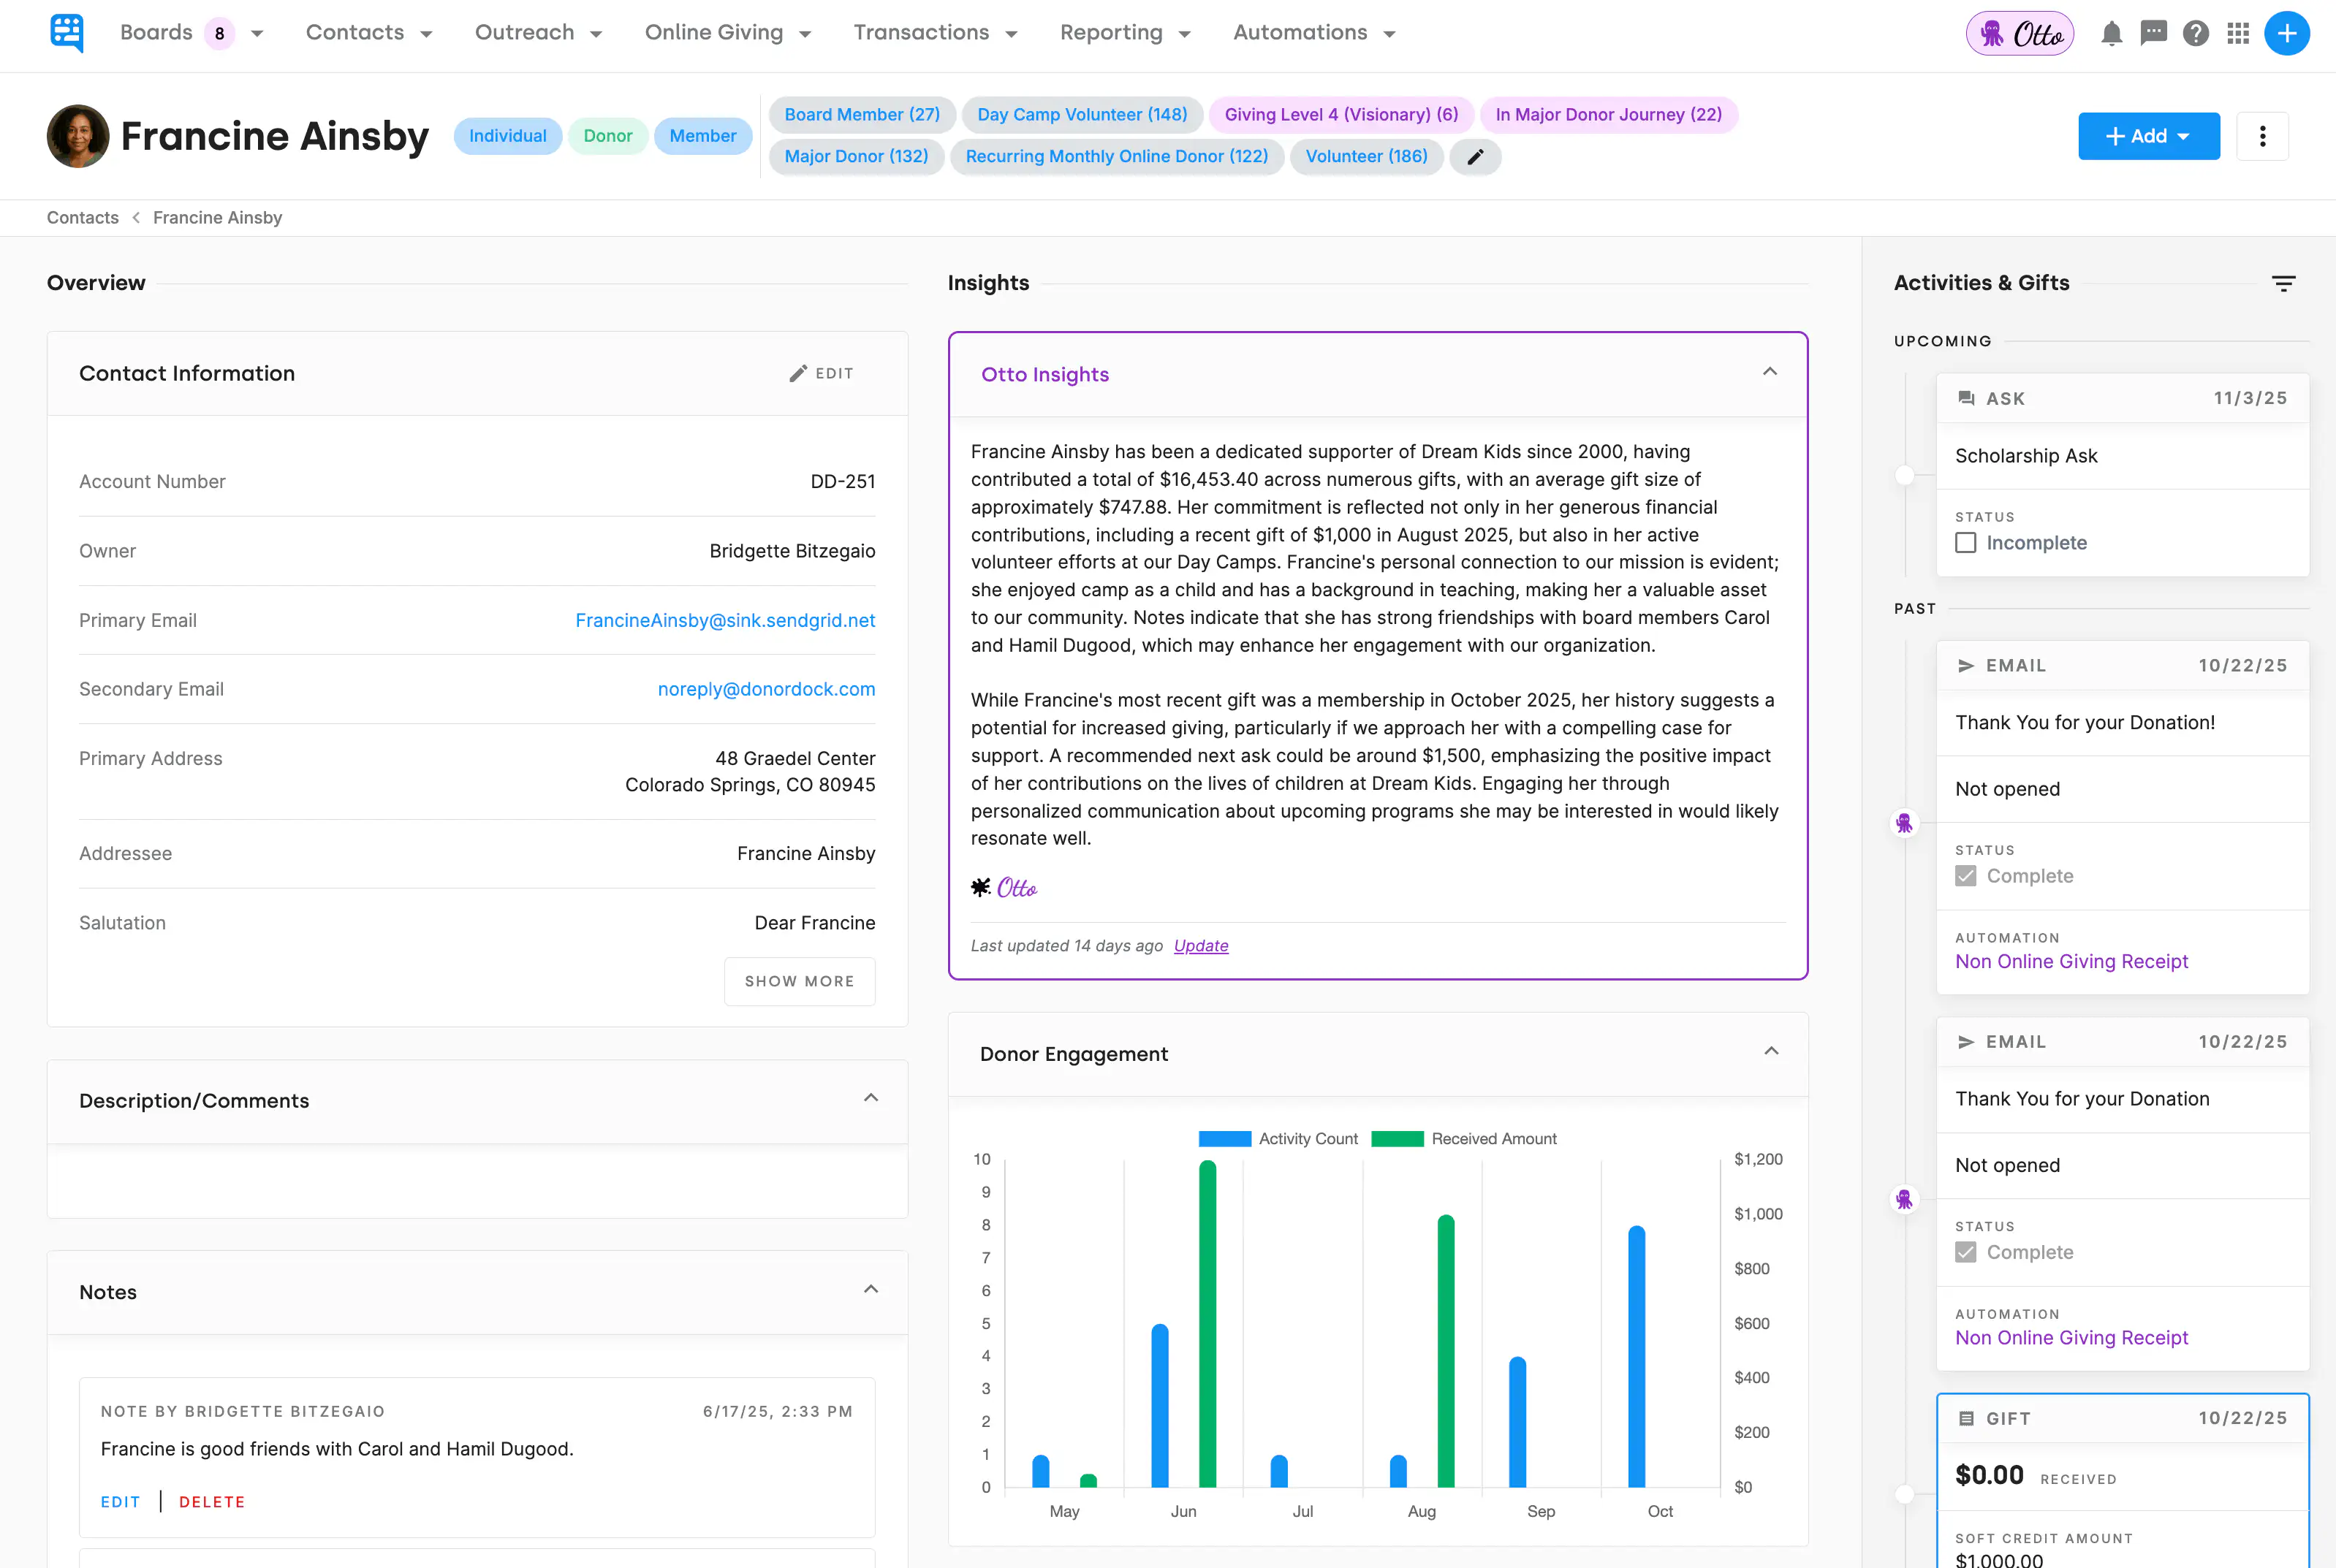Click pencil icon to edit contact tags
The width and height of the screenshot is (2336, 1568).
click(x=1475, y=157)
